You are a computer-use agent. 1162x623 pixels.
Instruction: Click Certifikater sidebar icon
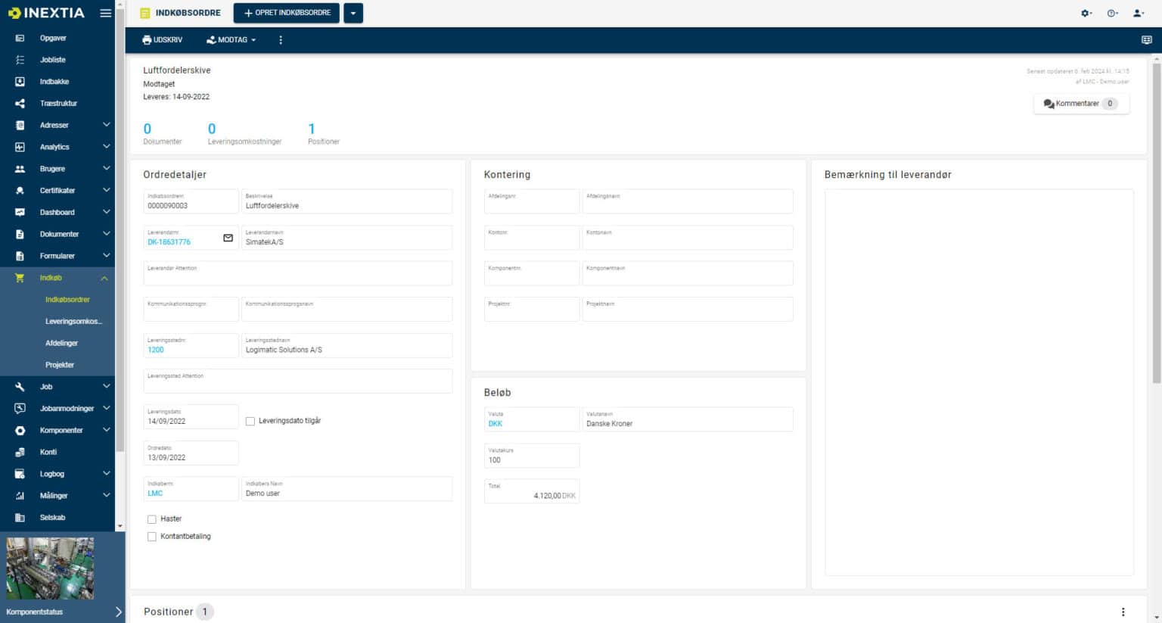click(20, 191)
